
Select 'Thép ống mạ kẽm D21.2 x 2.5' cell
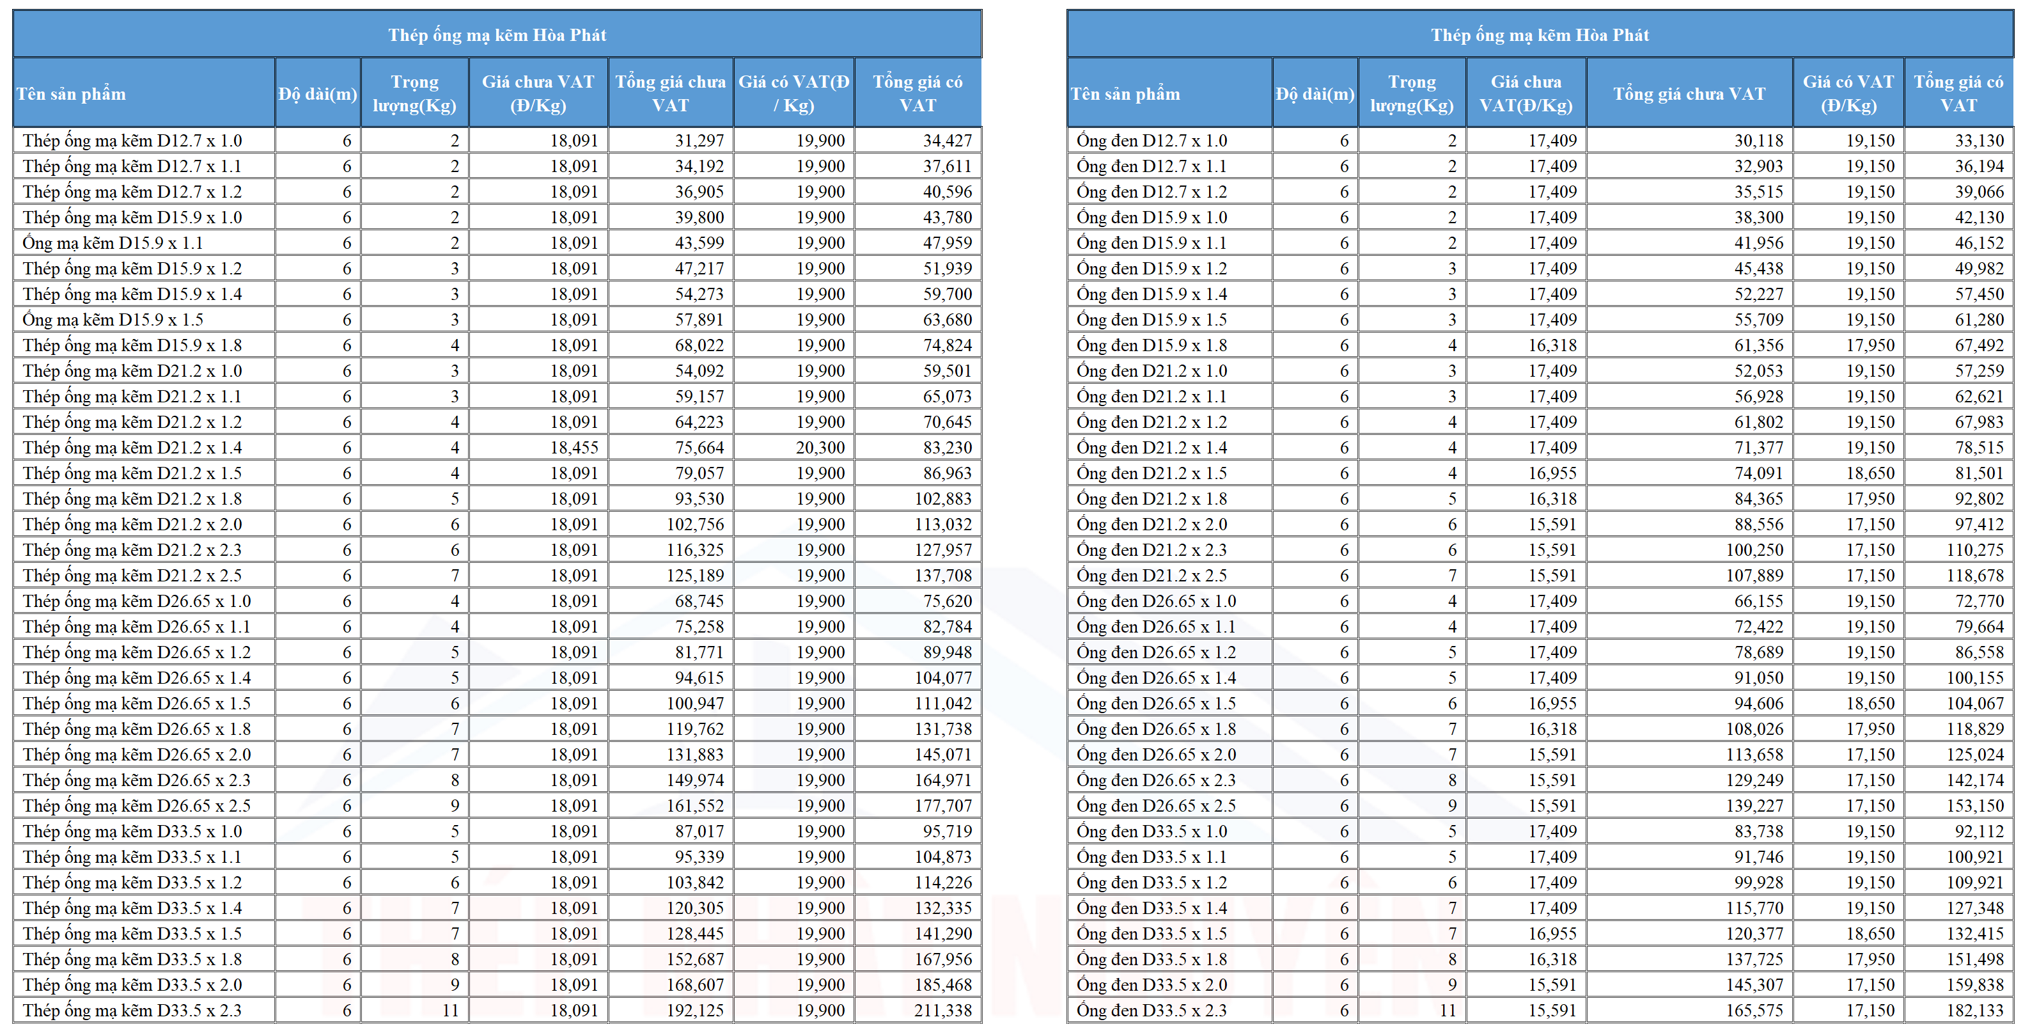coord(132,575)
